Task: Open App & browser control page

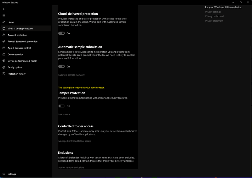Action: (x=26, y=48)
